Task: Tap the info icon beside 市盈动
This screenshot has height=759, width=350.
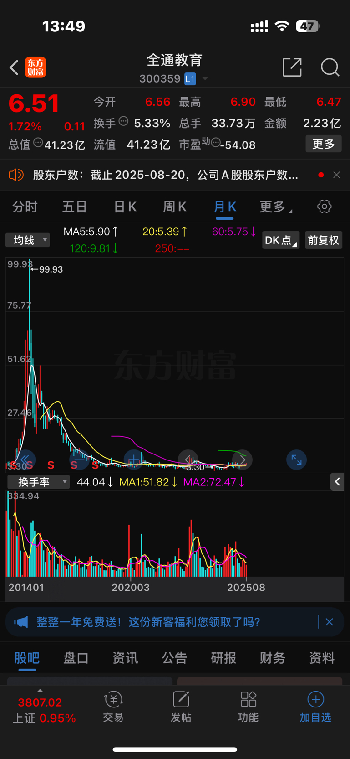Action: click(x=216, y=143)
